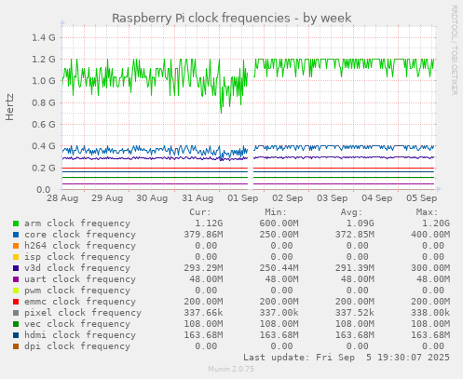Click arm average value 1.09G
Screen dimensions: 463x379
(x=361, y=223)
